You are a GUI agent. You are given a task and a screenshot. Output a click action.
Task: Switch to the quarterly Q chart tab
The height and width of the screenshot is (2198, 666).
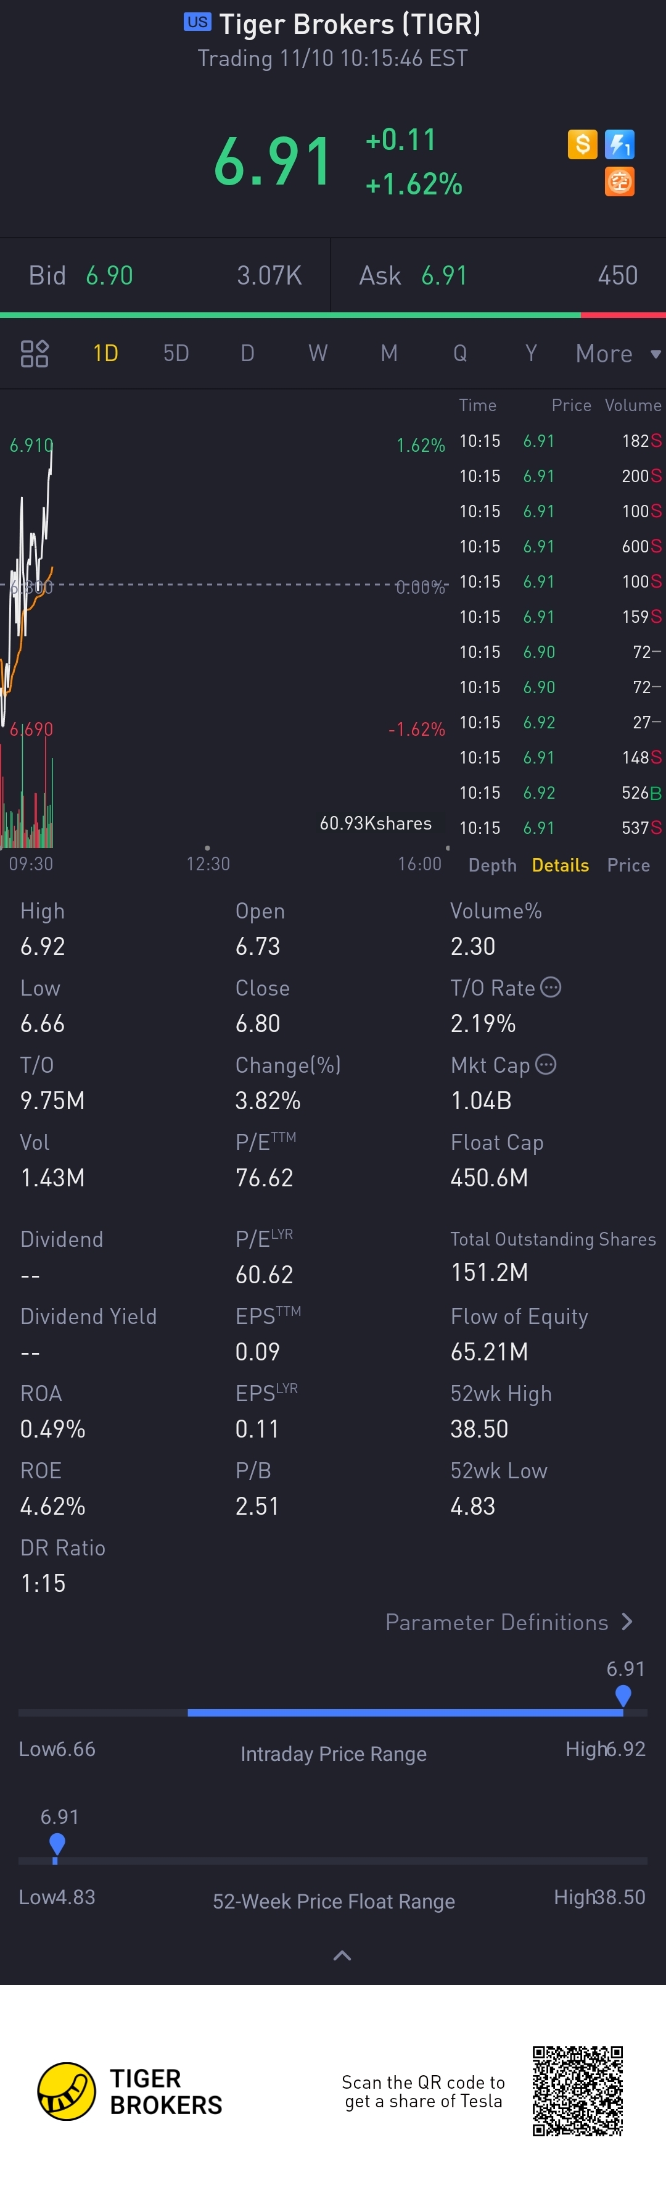459,353
